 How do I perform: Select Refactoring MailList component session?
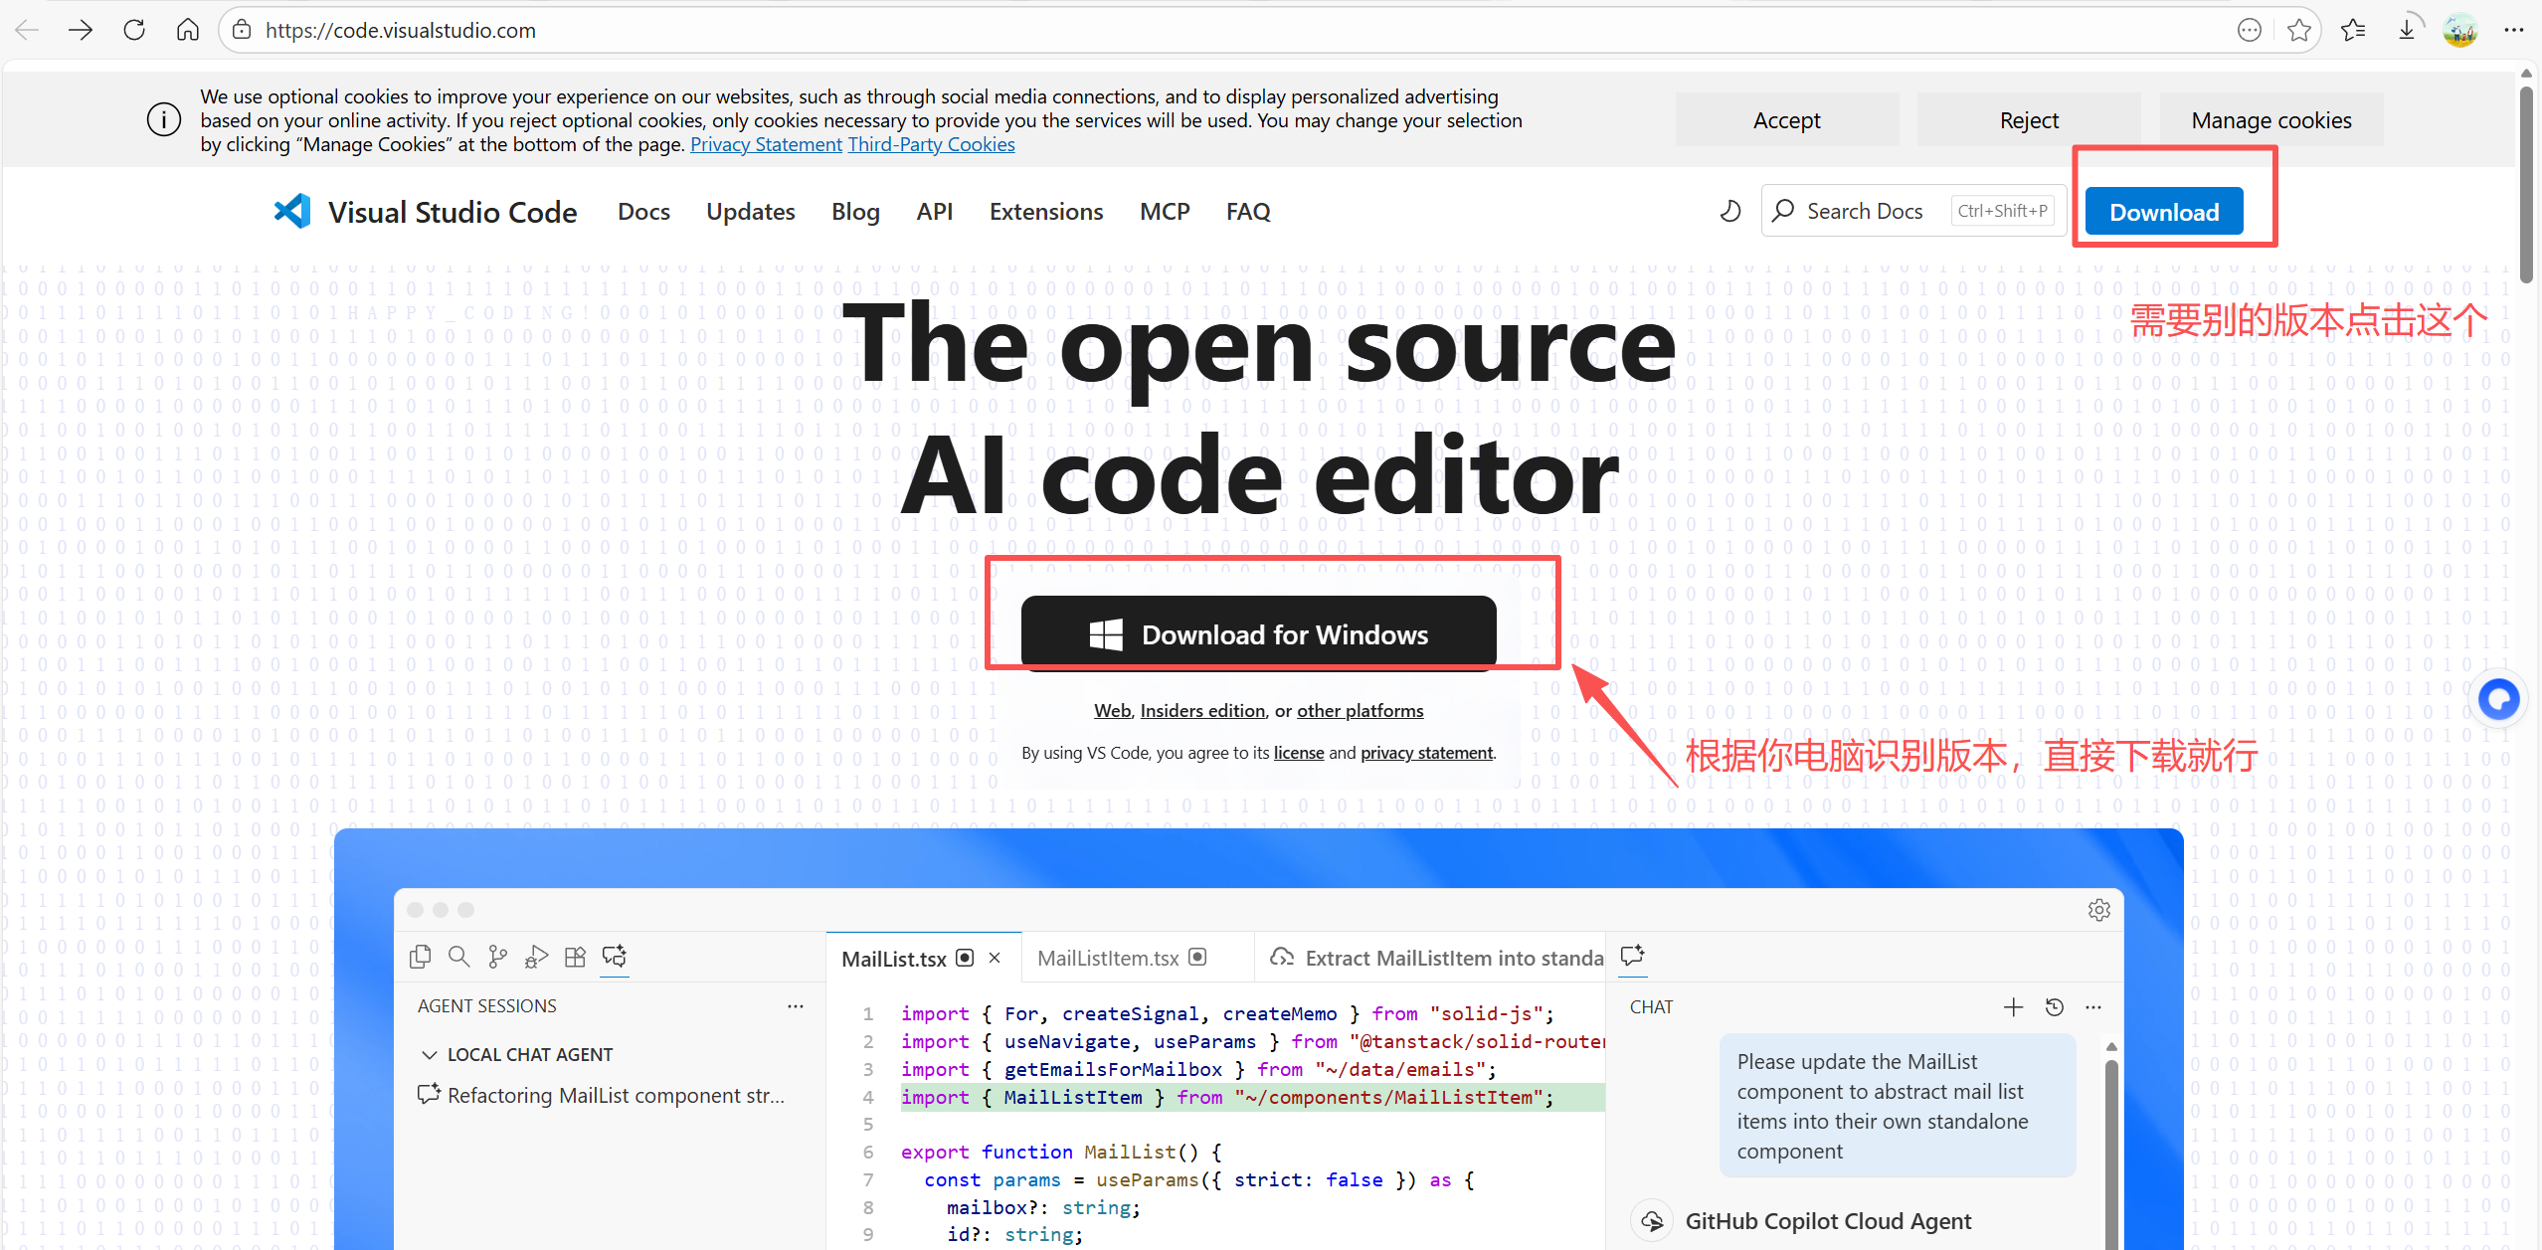click(x=602, y=1095)
